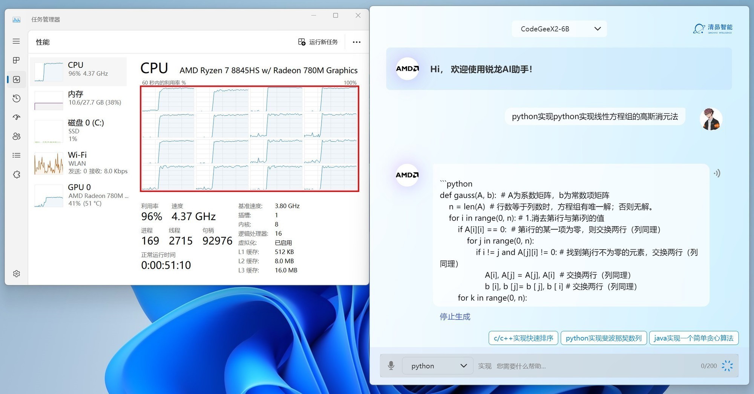The height and width of the screenshot is (394, 754).
Task: Click Stop generating link
Action: click(455, 317)
